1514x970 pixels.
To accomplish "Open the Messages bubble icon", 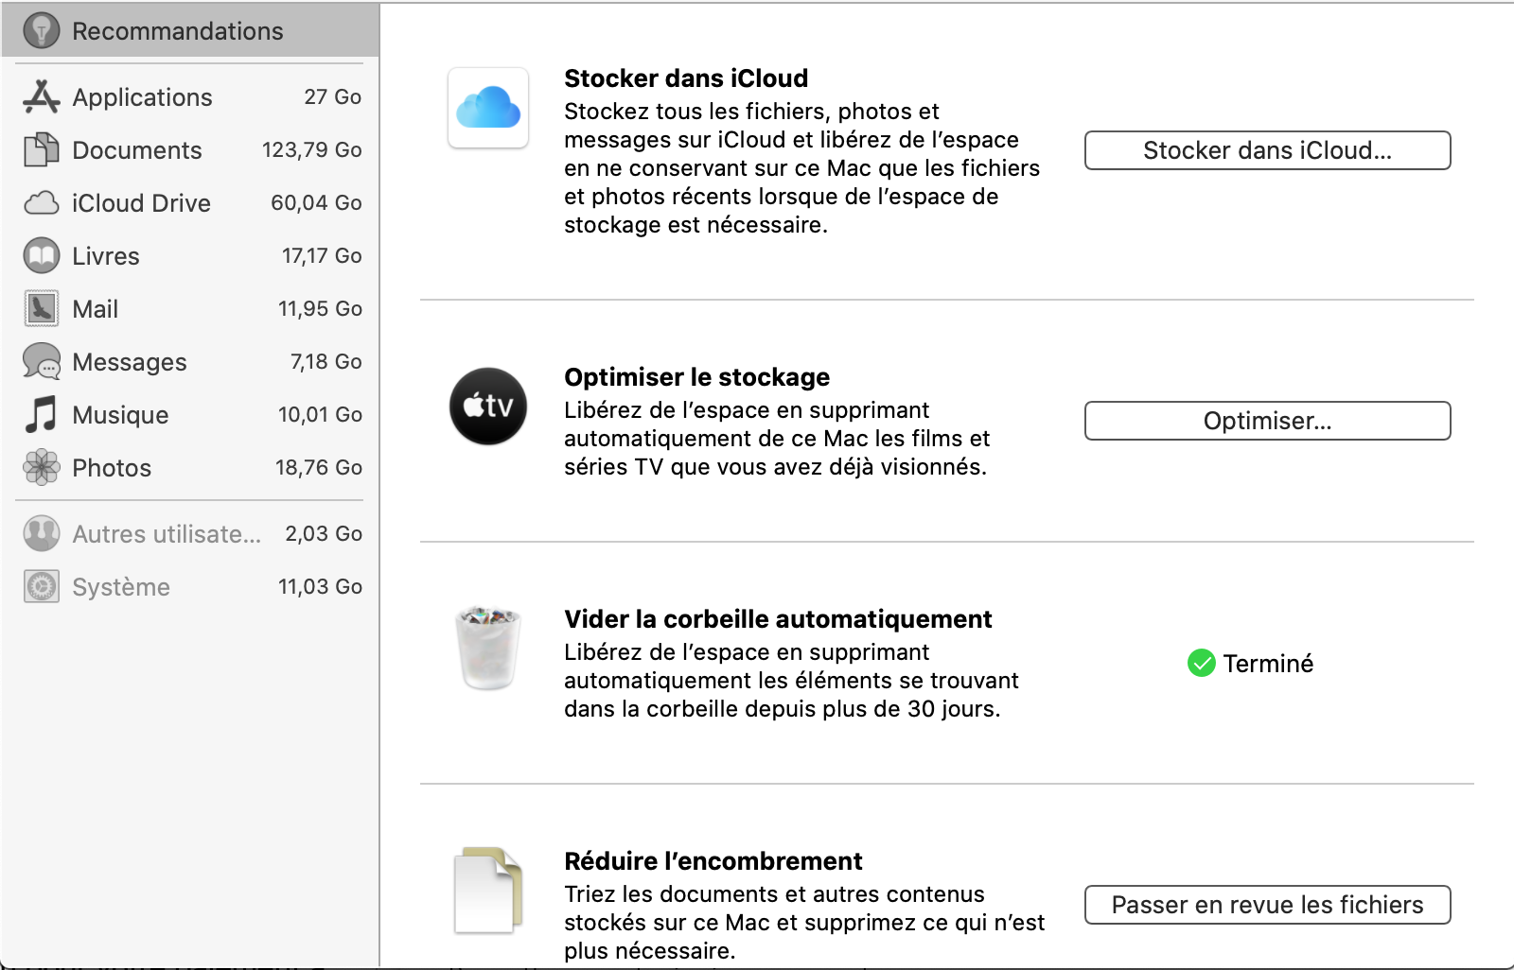I will coord(41,361).
